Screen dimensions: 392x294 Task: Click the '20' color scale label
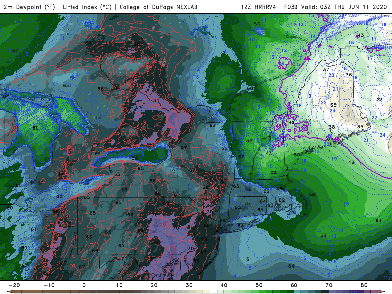pyautogui.click(x=154, y=285)
